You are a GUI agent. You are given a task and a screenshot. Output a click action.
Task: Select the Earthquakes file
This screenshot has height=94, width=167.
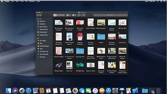click(101, 22)
